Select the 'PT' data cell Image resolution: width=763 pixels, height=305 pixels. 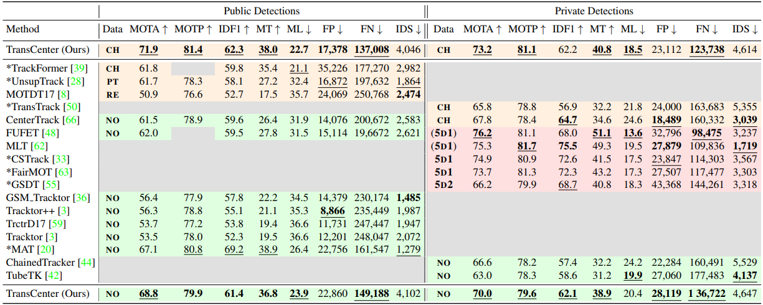point(113,81)
